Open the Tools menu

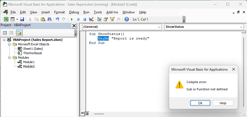pyautogui.click(x=98, y=12)
